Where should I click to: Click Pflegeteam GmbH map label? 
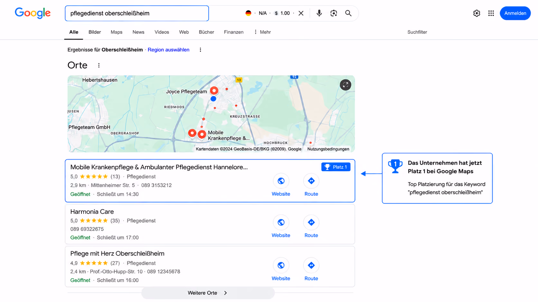pos(89,127)
